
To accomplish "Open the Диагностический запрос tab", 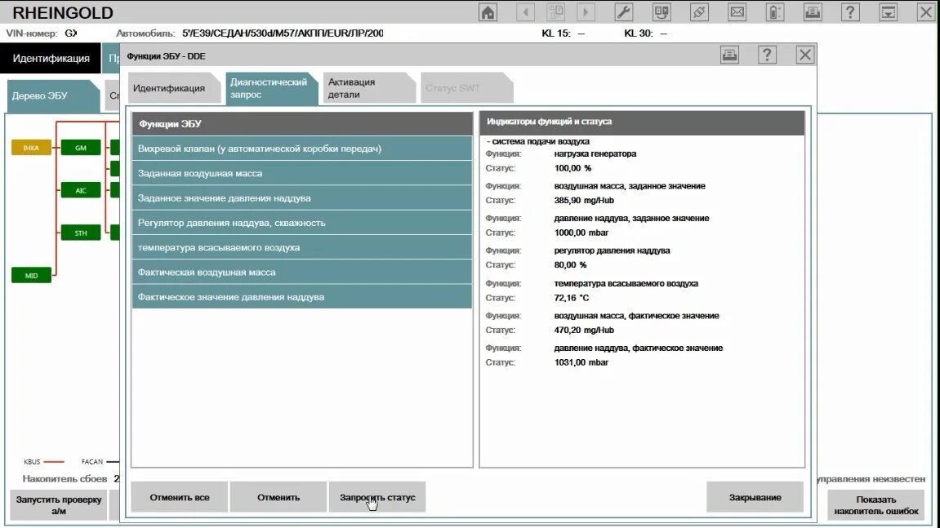I will click(x=270, y=88).
